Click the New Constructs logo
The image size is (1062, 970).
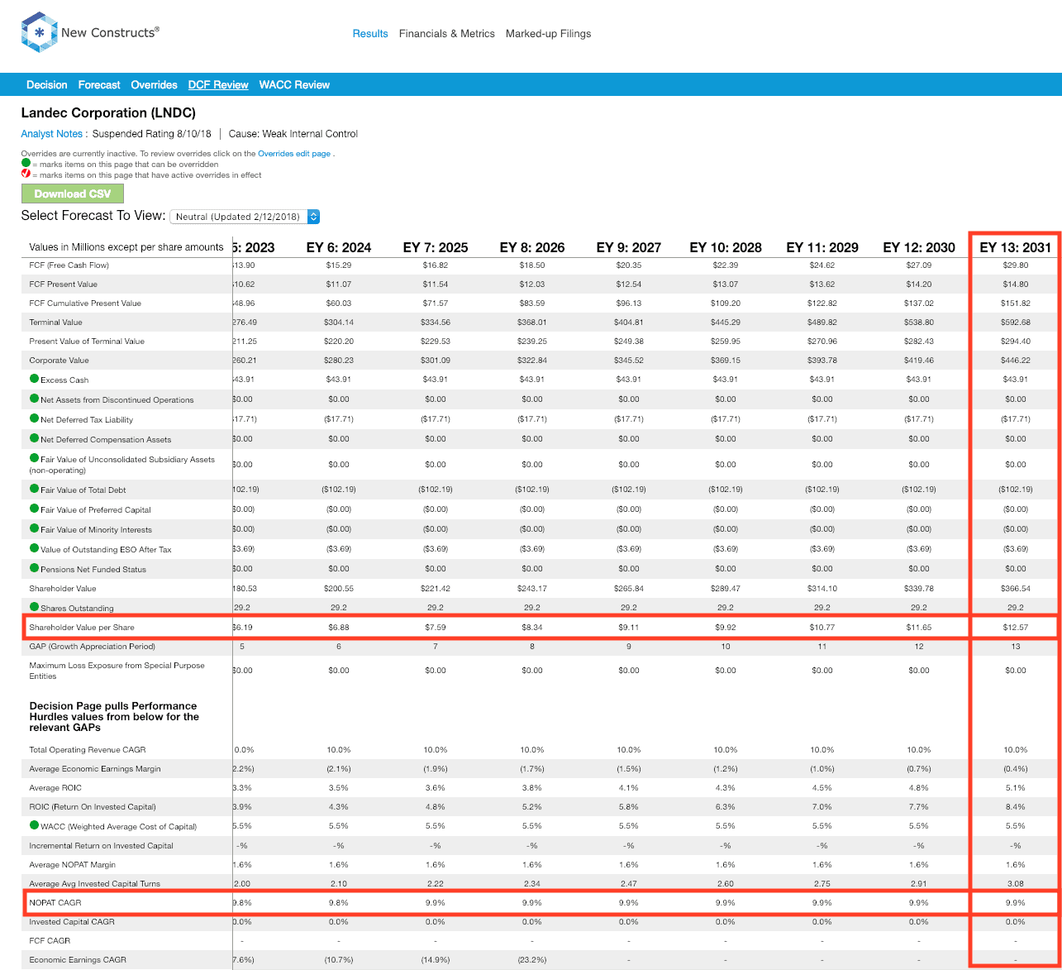[90, 33]
